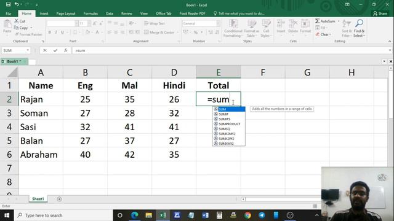Click the Merge & Center command
Image resolution: width=394 pixels, height=221 pixels.
pyautogui.click(x=159, y=33)
